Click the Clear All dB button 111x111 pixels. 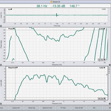(x=79, y=108)
